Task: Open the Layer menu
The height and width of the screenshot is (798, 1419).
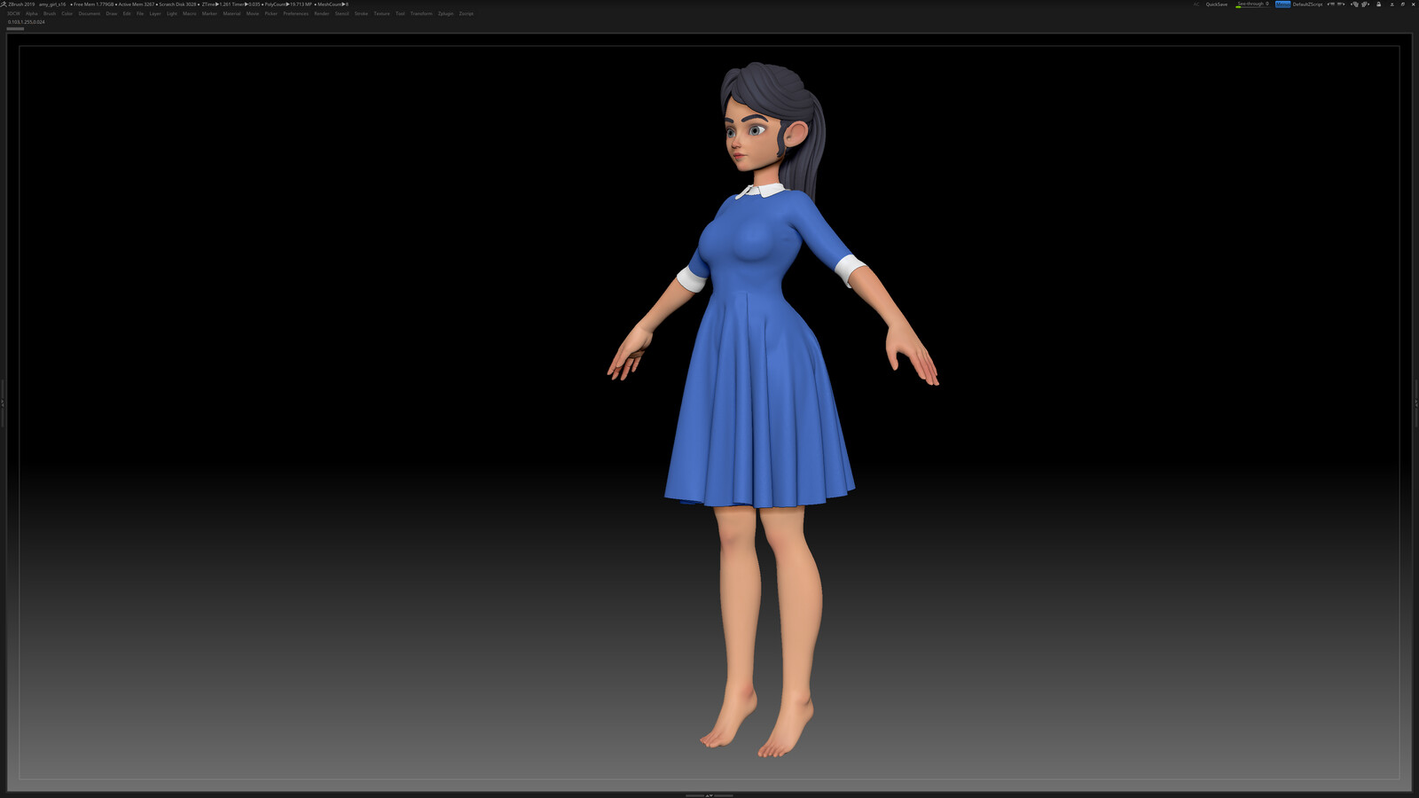Action: tap(155, 13)
